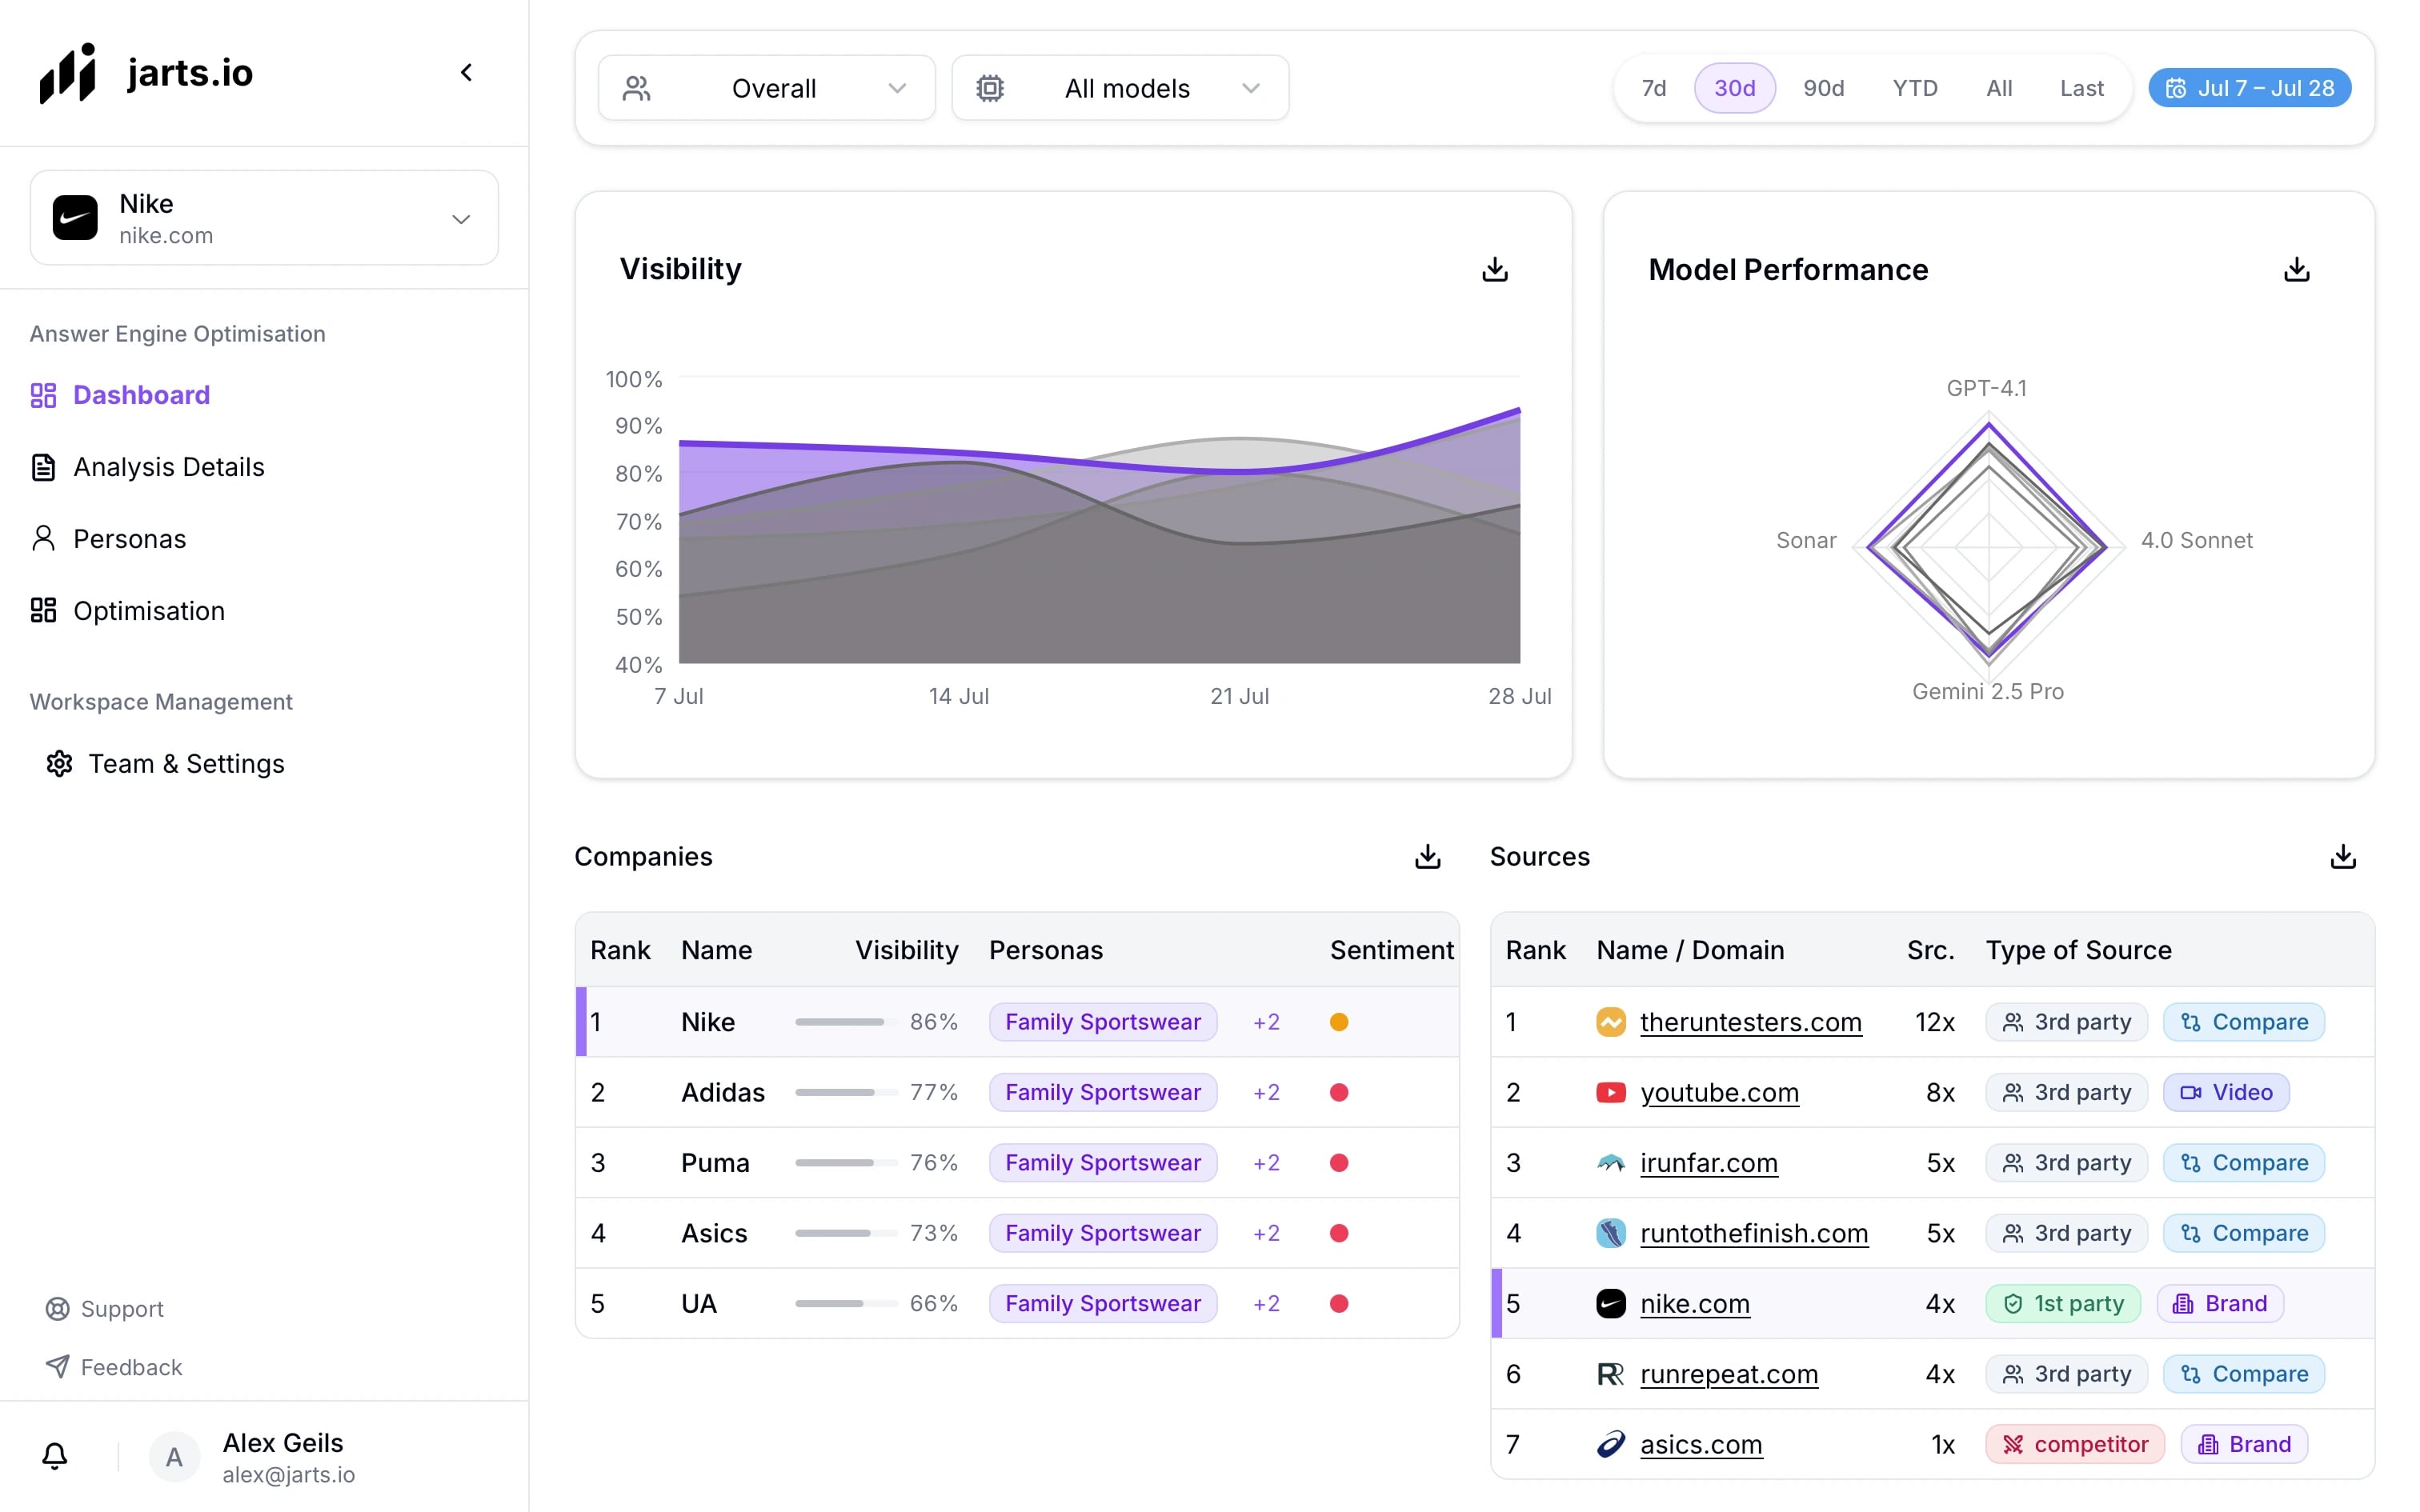The height and width of the screenshot is (1512, 2420).
Task: Click the +2 personas in UA row
Action: 1266,1303
